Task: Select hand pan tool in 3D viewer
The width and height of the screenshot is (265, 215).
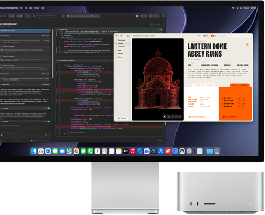Action: click(x=168, y=117)
